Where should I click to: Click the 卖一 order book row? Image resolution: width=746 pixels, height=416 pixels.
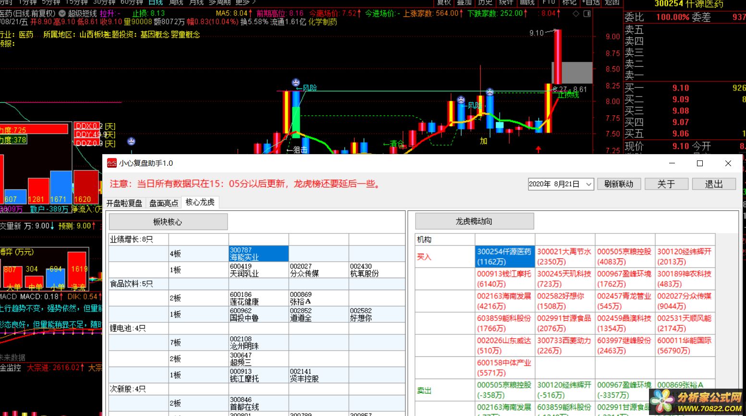click(685, 75)
